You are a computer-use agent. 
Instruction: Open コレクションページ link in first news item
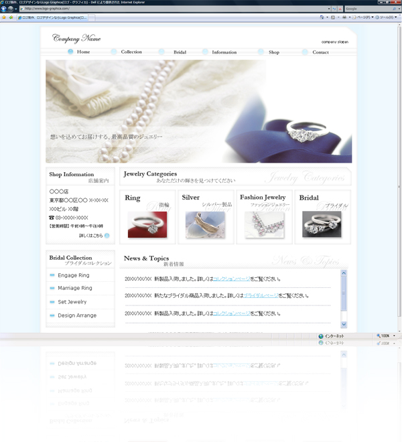[x=232, y=279]
